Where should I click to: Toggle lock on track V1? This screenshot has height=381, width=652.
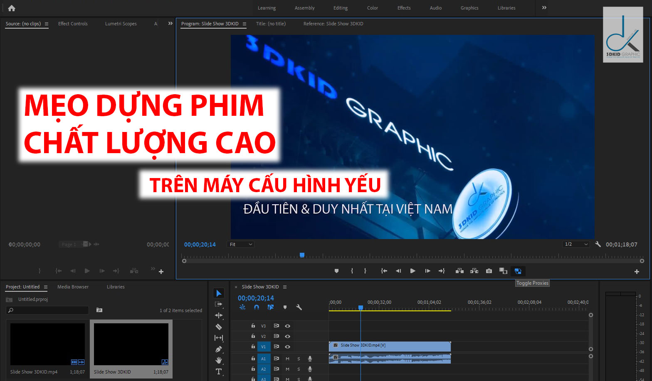click(253, 346)
